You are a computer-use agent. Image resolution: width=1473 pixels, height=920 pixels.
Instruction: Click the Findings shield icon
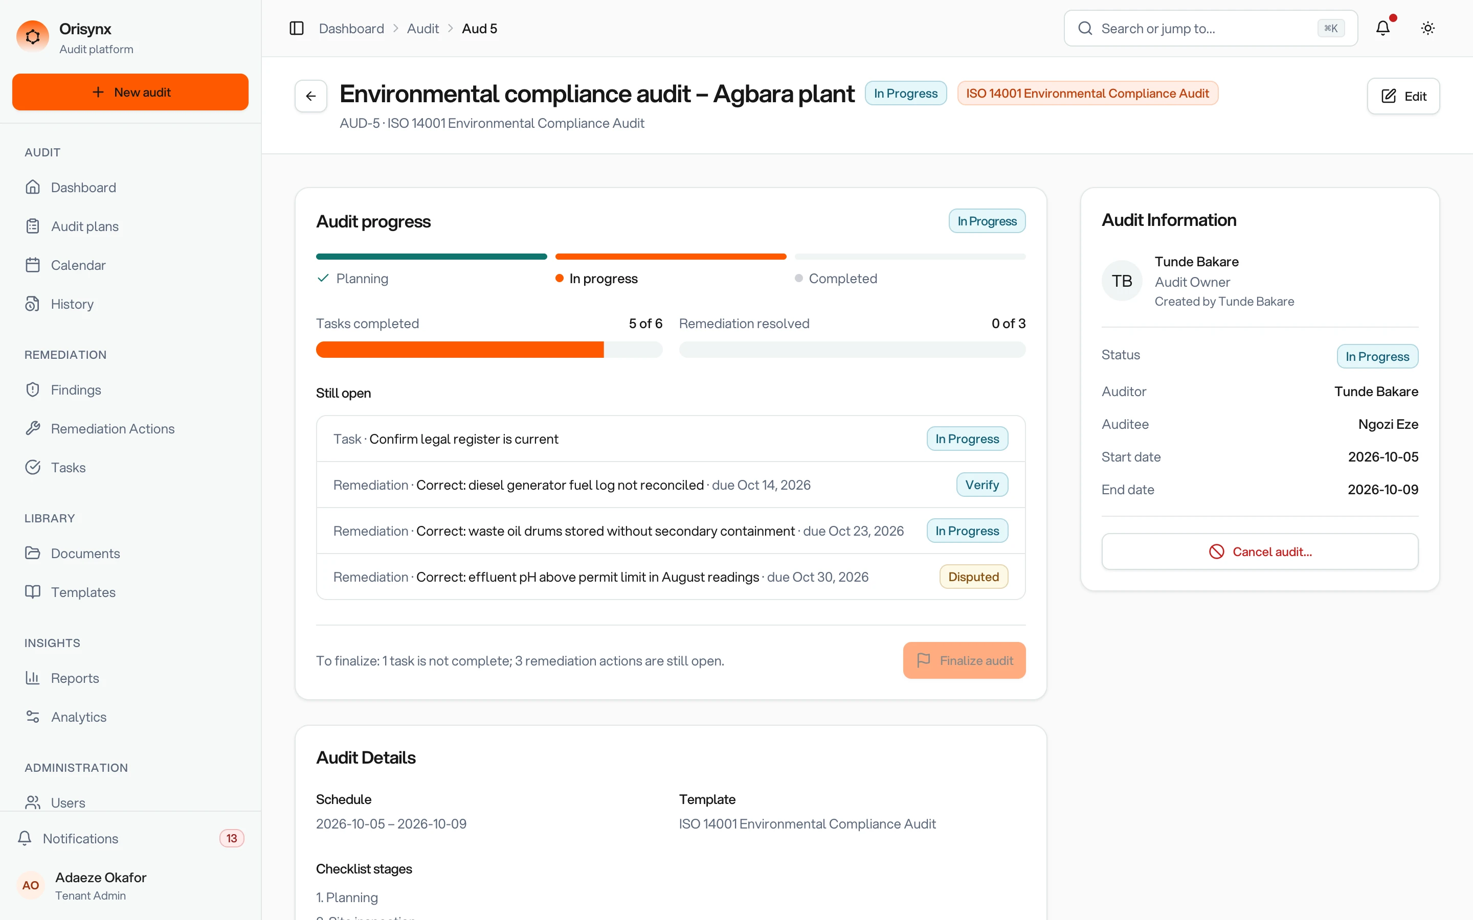tap(33, 390)
